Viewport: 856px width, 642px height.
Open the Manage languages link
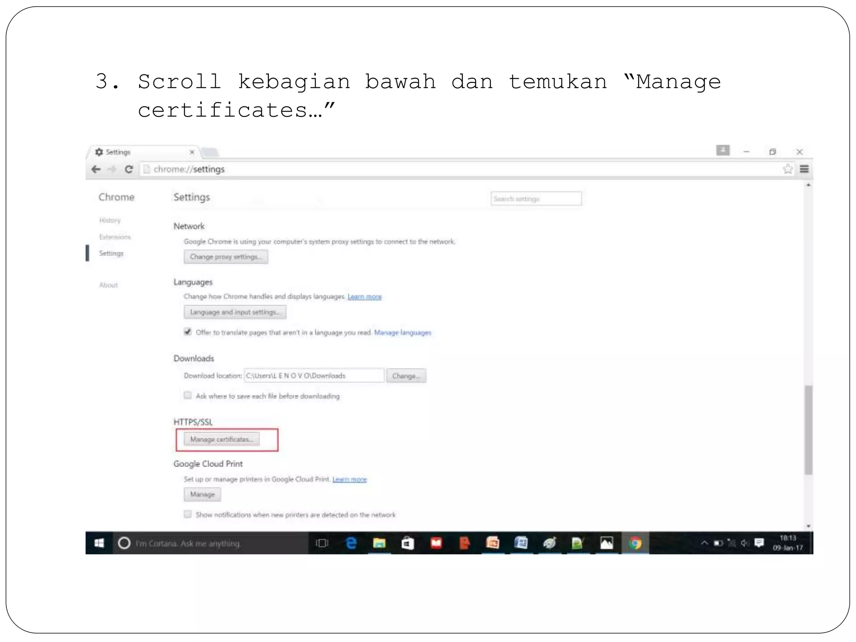click(403, 333)
